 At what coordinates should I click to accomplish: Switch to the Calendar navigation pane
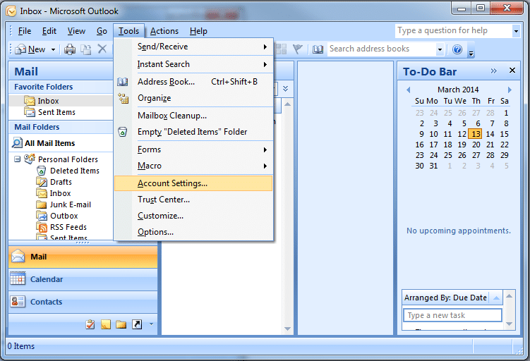pos(83,280)
